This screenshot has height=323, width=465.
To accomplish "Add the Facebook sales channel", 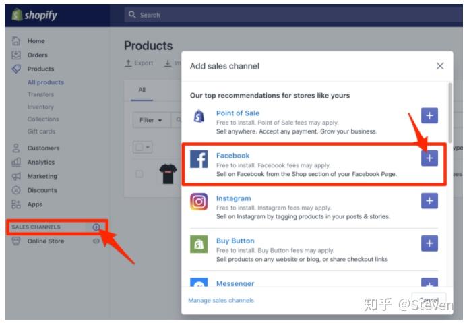I will pyautogui.click(x=429, y=158).
